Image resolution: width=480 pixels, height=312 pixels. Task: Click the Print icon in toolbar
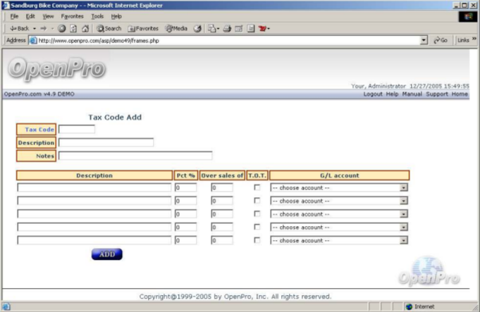[x=228, y=29]
